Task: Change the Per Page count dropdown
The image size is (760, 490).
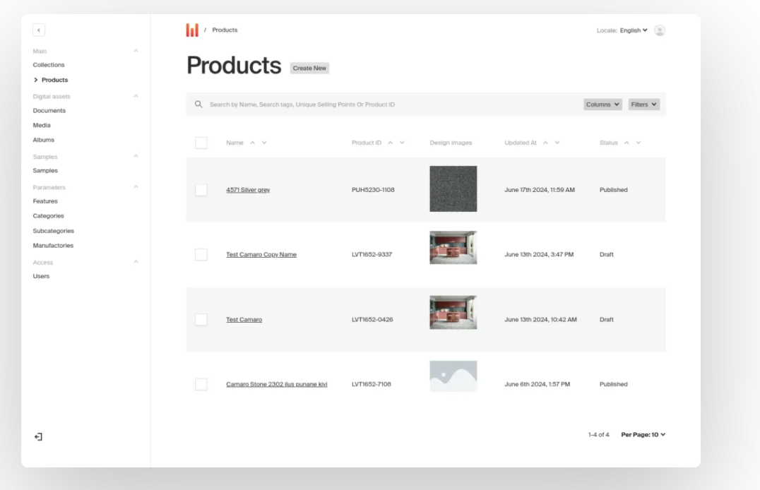Action: [x=643, y=435]
